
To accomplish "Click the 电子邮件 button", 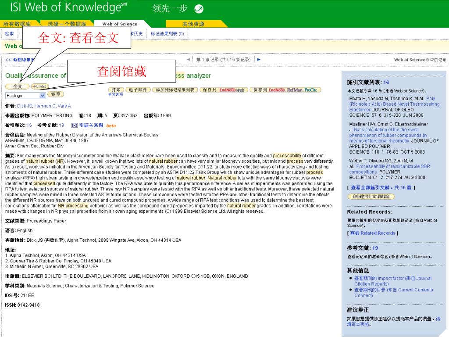I will pos(138,90).
